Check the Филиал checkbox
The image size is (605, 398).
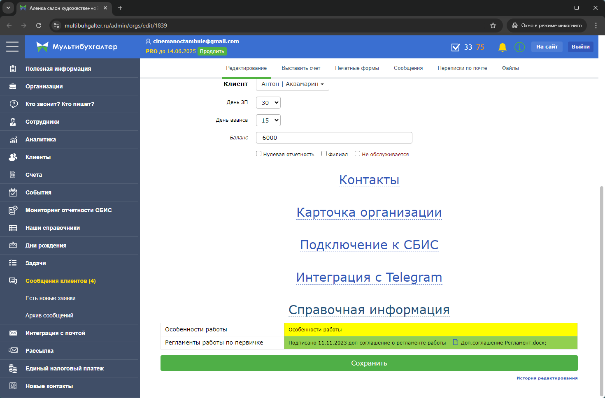(x=324, y=154)
